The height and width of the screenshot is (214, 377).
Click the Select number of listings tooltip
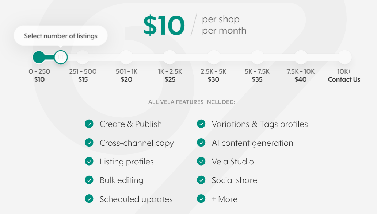[x=60, y=36]
